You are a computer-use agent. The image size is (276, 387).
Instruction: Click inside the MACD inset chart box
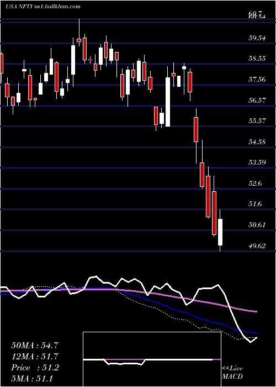152,359
